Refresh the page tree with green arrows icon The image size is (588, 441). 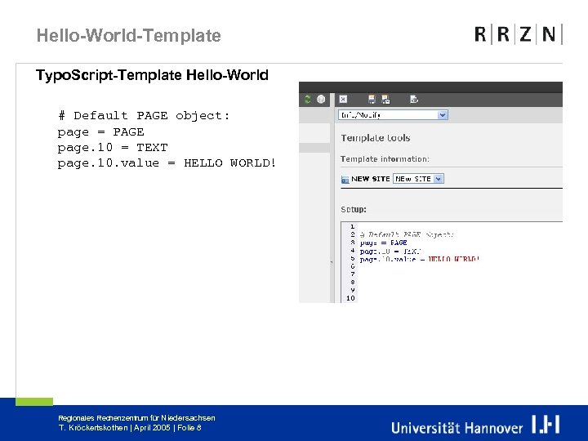coord(308,99)
